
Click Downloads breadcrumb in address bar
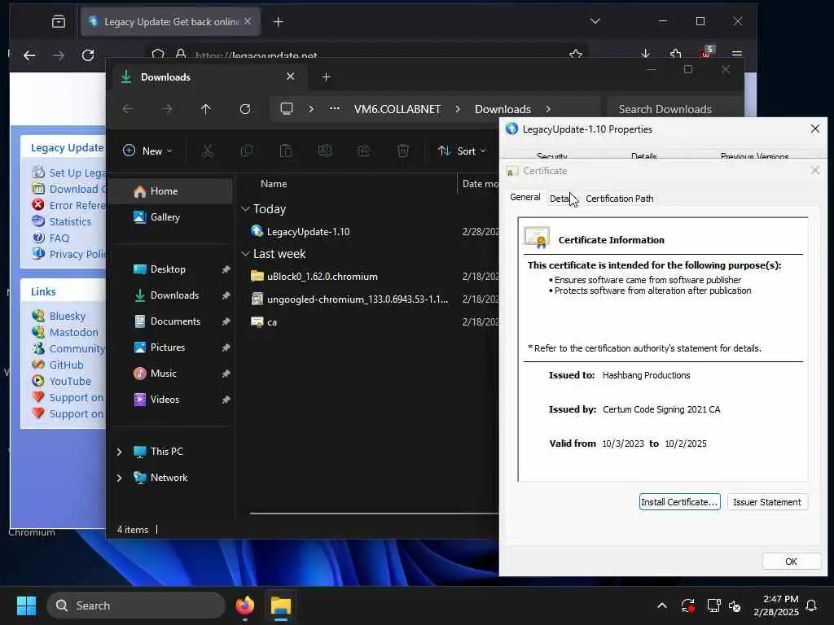pyautogui.click(x=503, y=109)
